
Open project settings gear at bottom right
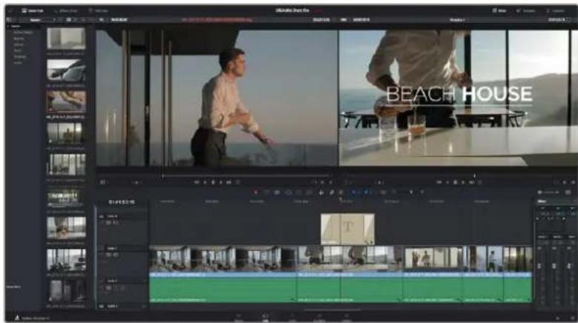coord(573,318)
